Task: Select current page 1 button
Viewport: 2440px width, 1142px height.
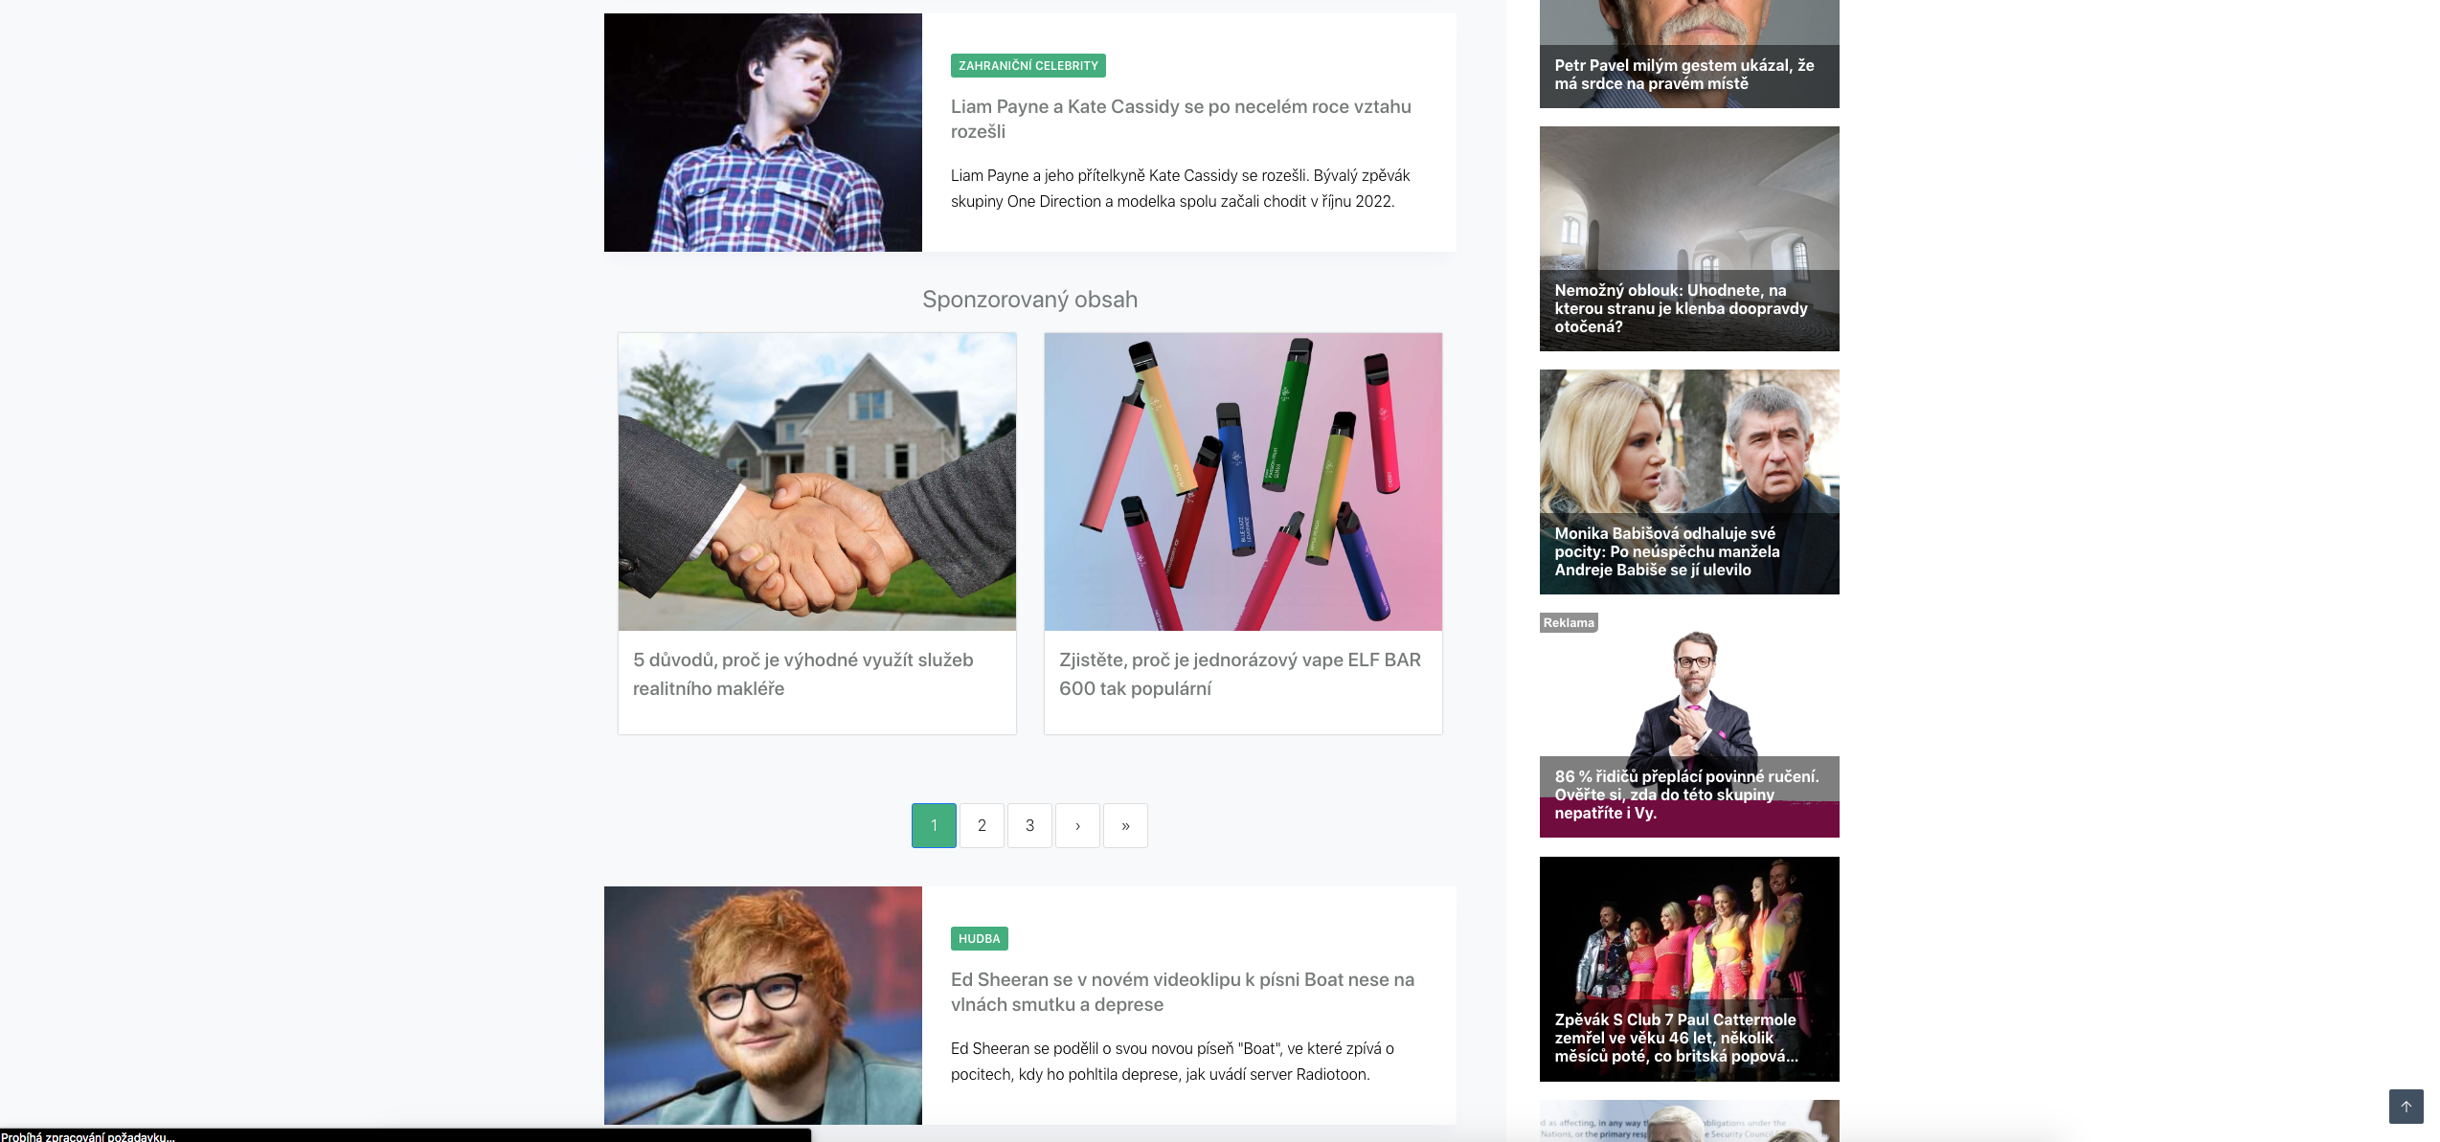Action: pyautogui.click(x=934, y=825)
